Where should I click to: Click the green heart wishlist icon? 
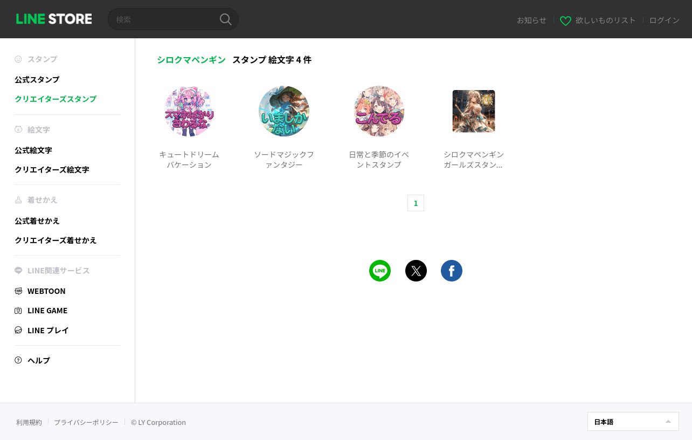(x=565, y=20)
